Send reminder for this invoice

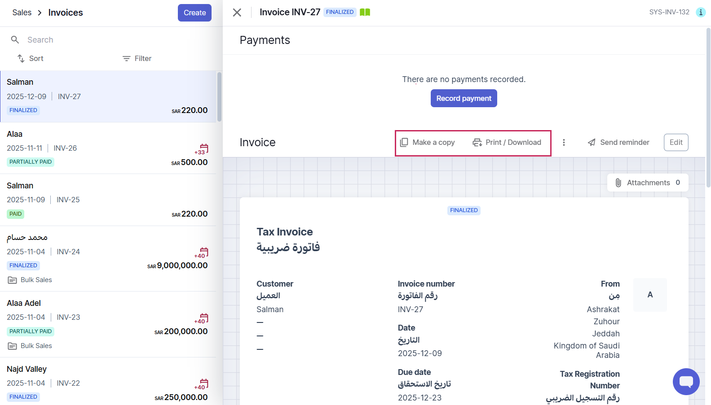pyautogui.click(x=618, y=143)
